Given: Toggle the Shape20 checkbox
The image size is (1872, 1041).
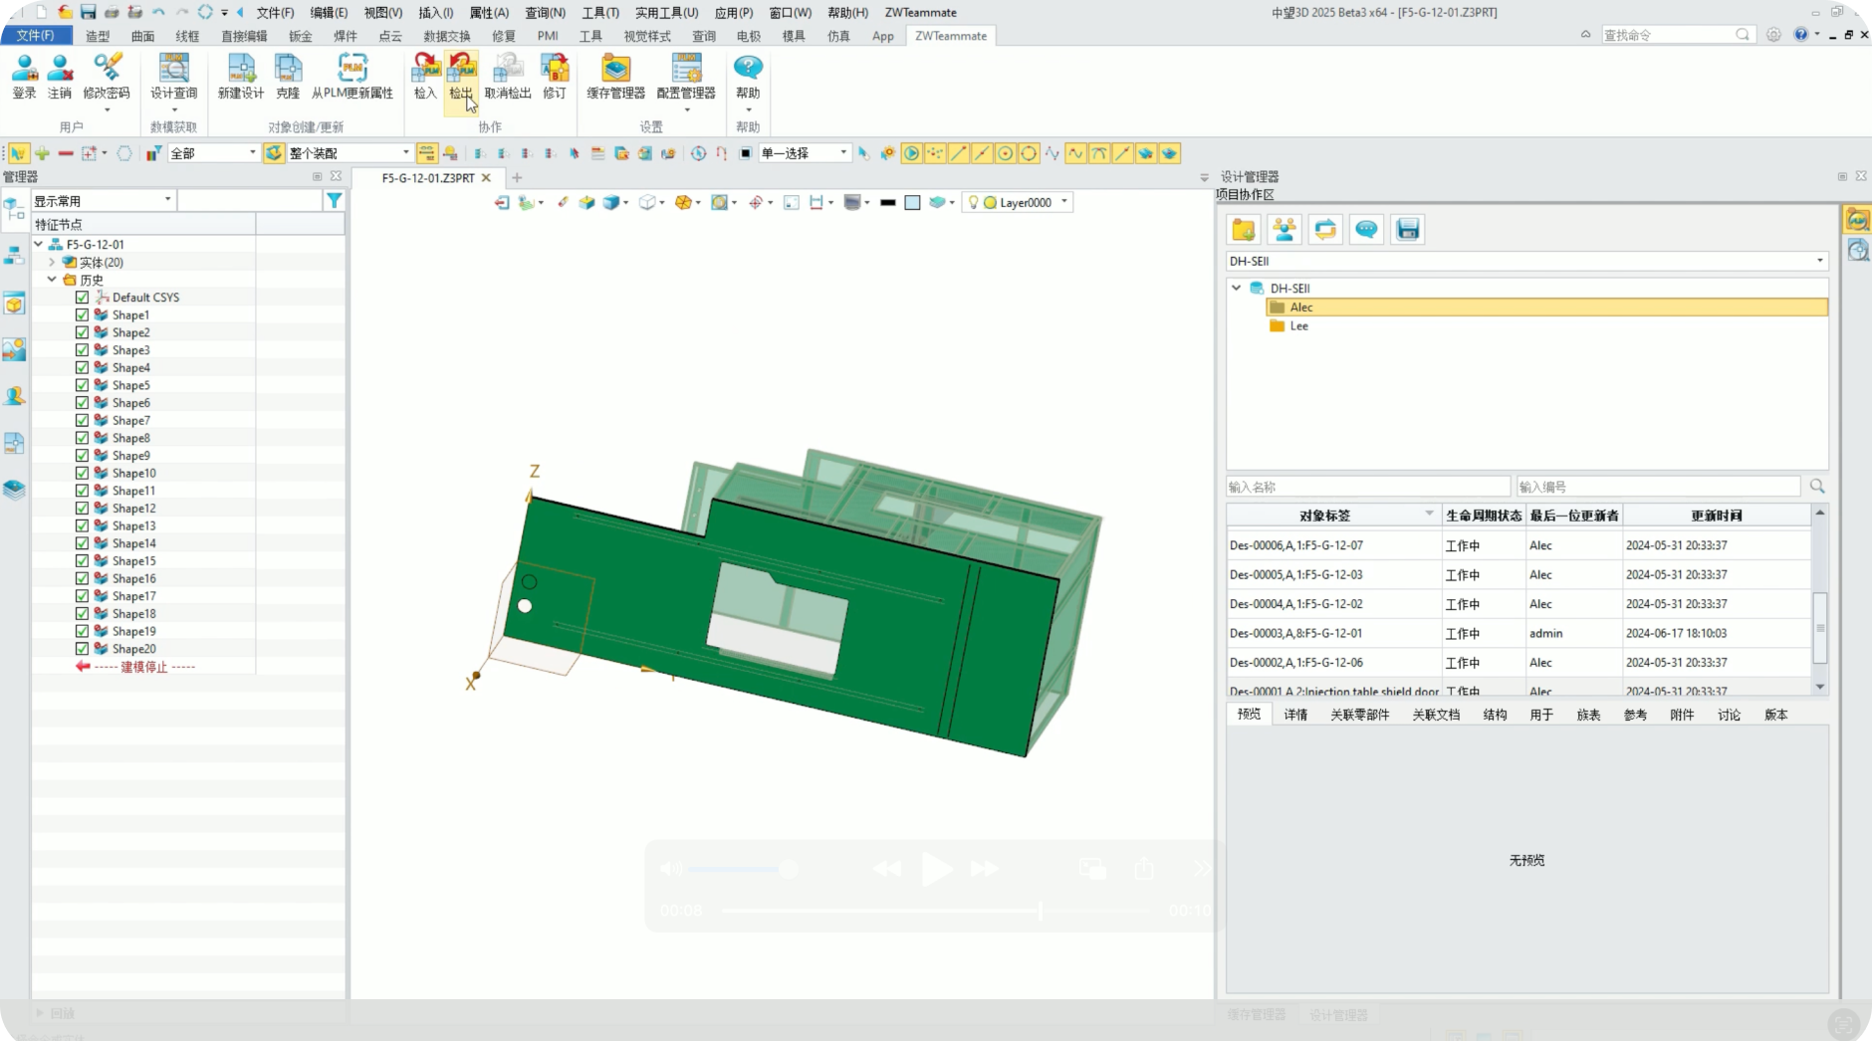Looking at the screenshot, I should (x=83, y=649).
